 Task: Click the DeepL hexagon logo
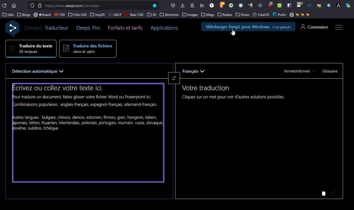pos(12,28)
